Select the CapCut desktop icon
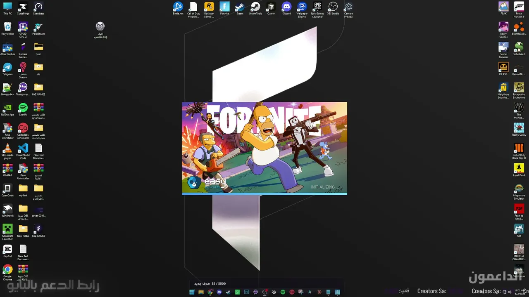Image resolution: width=529 pixels, height=297 pixels. (7, 251)
